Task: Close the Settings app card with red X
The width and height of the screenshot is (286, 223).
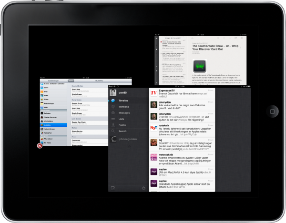Action: pos(40,146)
